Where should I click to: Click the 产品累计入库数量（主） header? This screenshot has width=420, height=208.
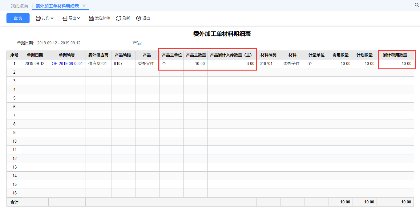[231, 55]
